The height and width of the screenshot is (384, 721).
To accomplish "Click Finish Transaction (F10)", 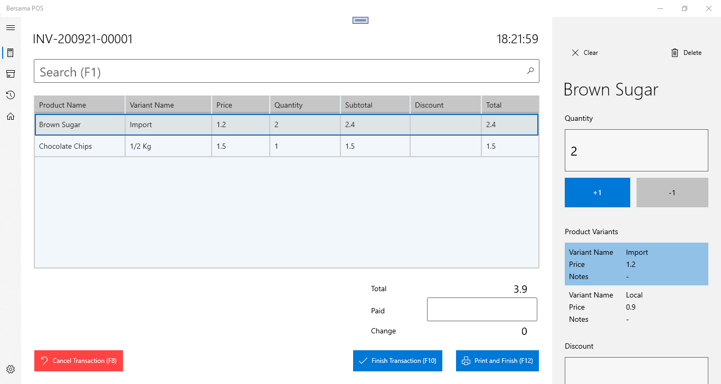I will pos(397,361).
